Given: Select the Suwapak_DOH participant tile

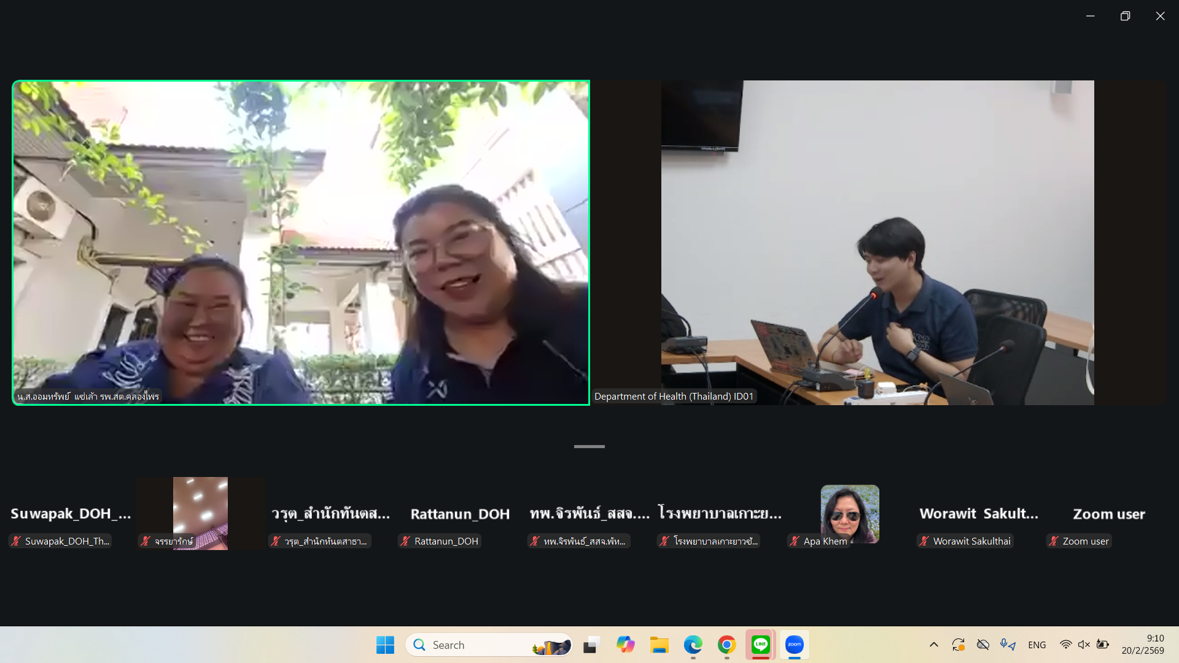Looking at the screenshot, I should click(x=71, y=514).
